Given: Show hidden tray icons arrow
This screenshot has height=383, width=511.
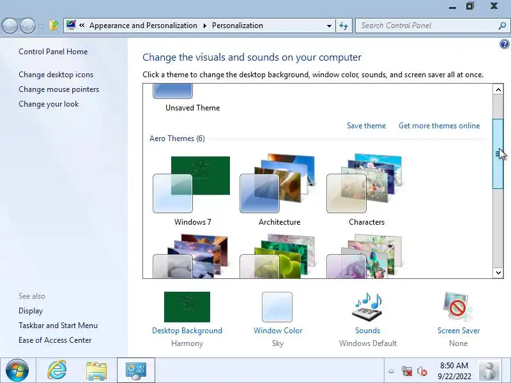Looking at the screenshot, I should 392,371.
